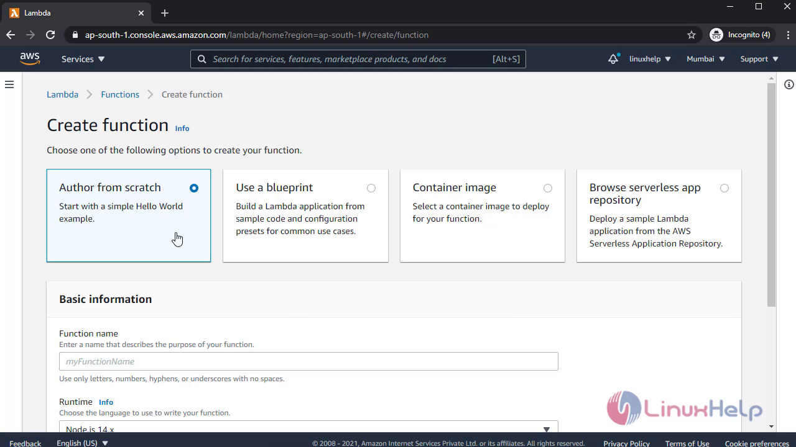Click the AWS logo home icon

[x=29, y=59]
